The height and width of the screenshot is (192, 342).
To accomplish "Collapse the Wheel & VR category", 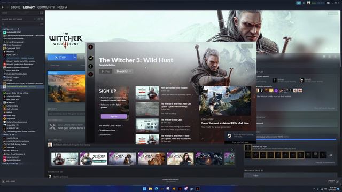I will pos(8,135).
